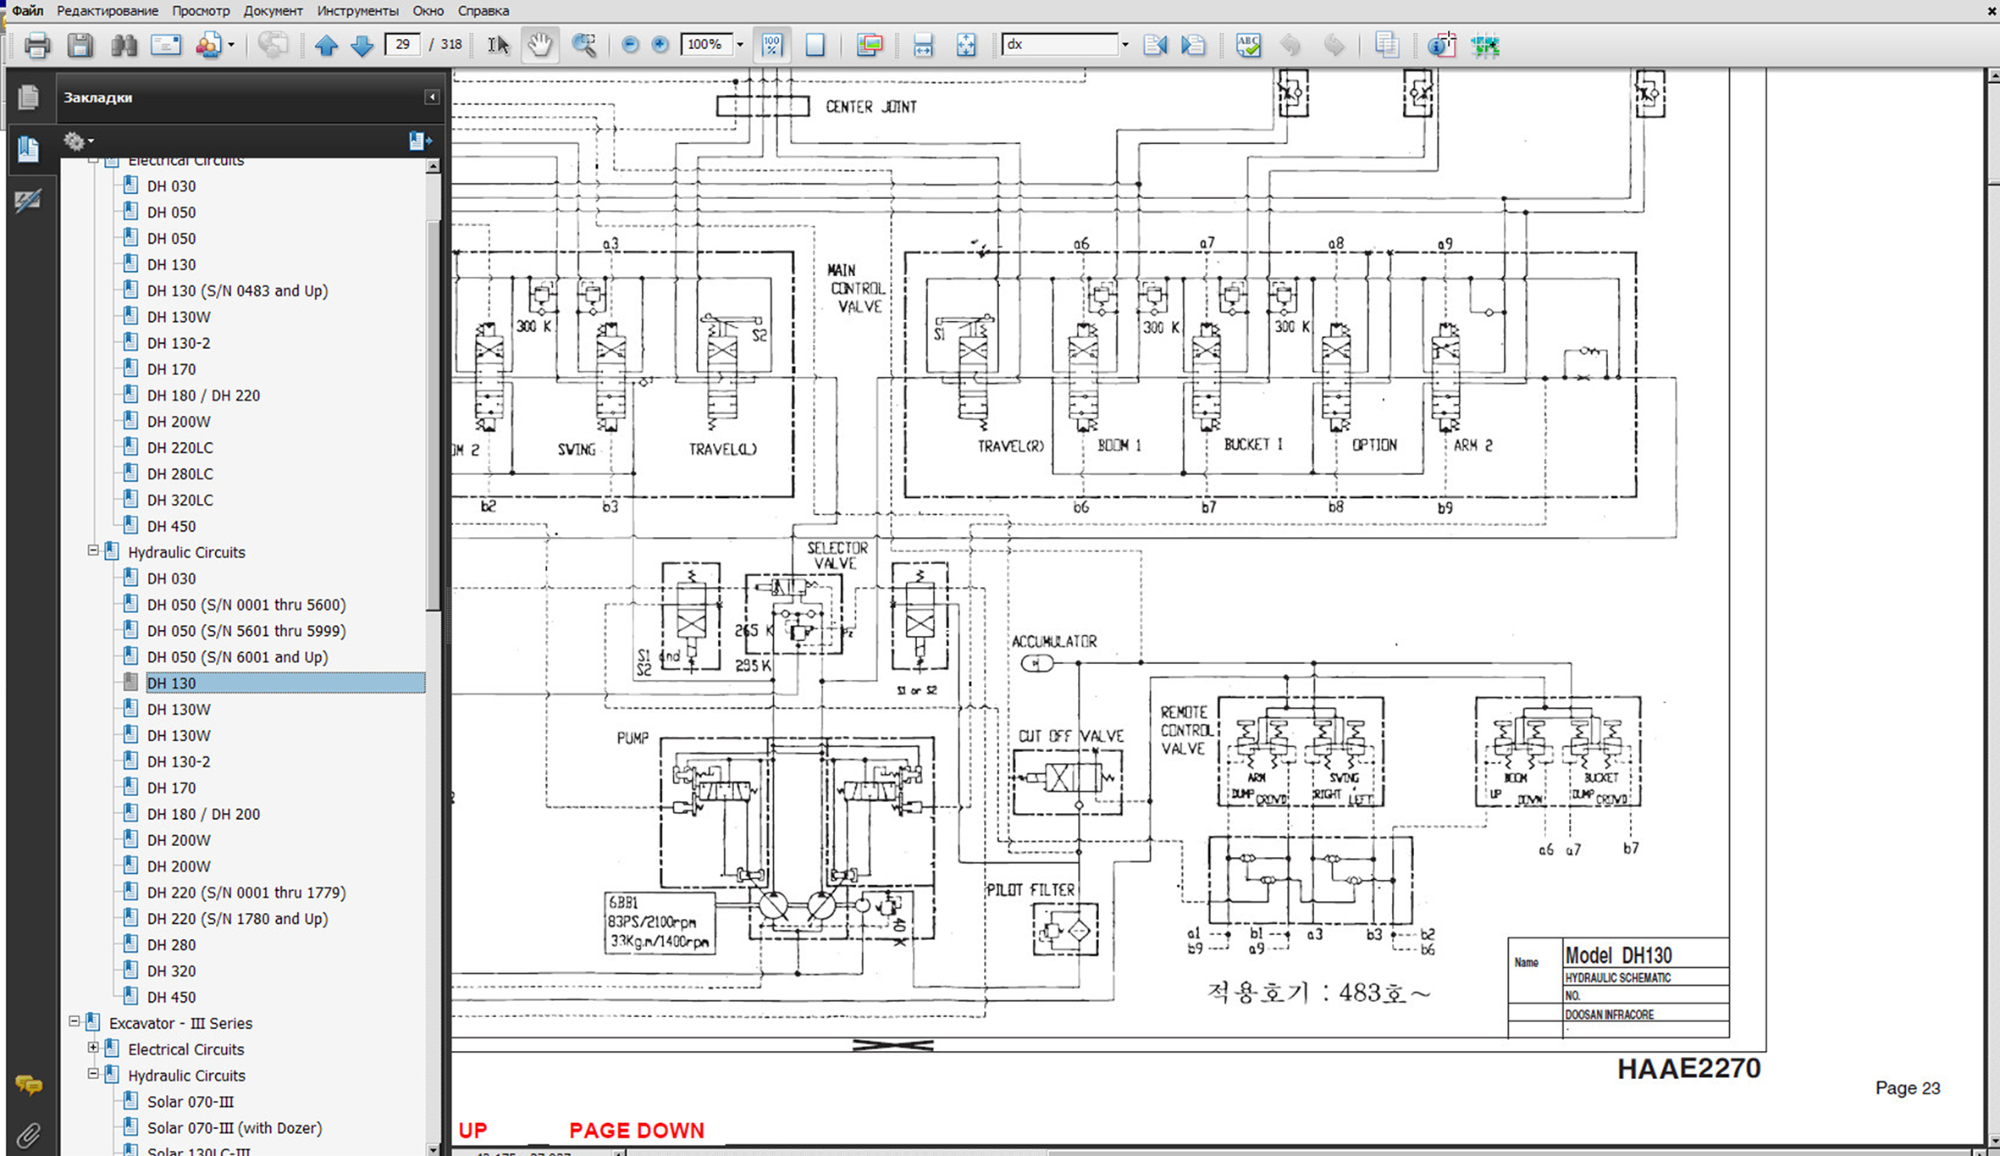Viewport: 2000px width, 1156px height.
Task: Click the spell check ABC icon
Action: coord(1248,45)
